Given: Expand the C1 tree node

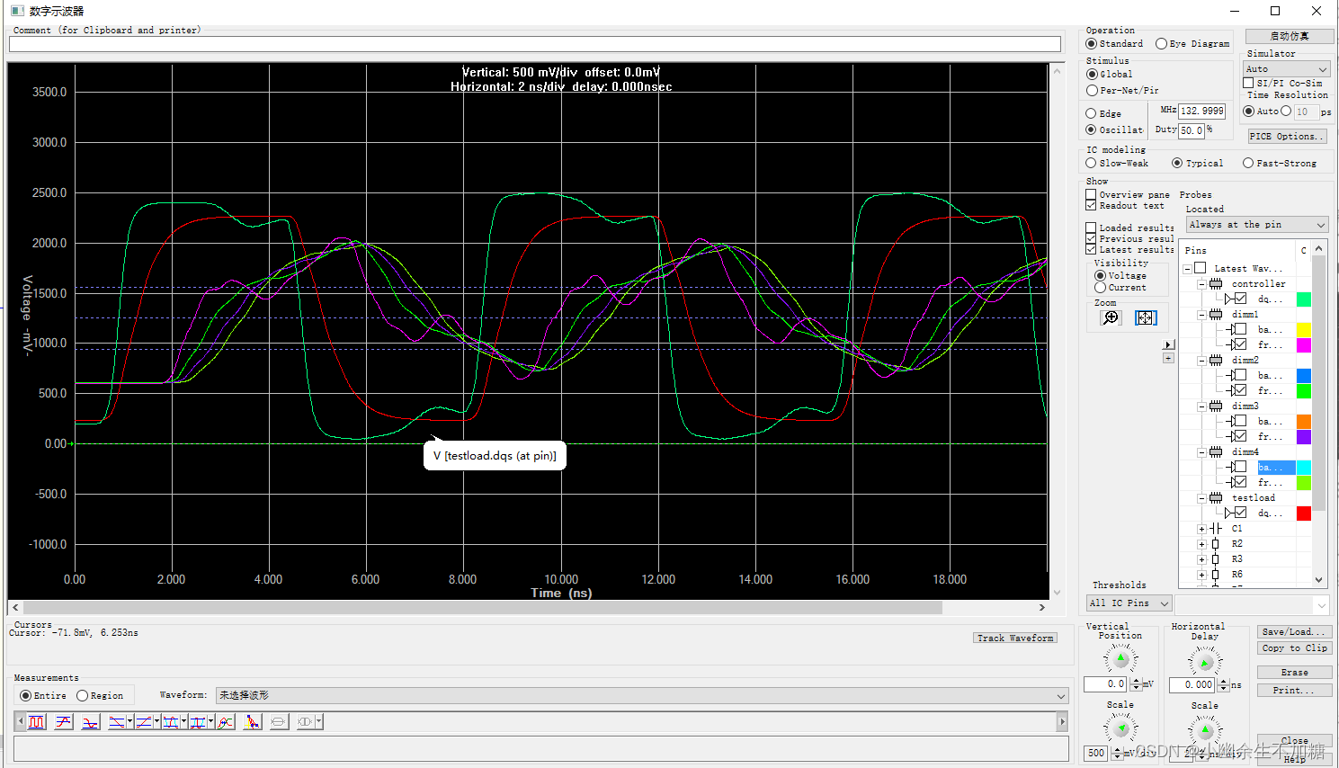Looking at the screenshot, I should [x=1201, y=529].
